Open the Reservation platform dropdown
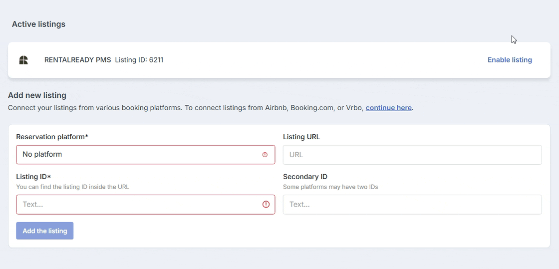The width and height of the screenshot is (559, 269). click(145, 155)
